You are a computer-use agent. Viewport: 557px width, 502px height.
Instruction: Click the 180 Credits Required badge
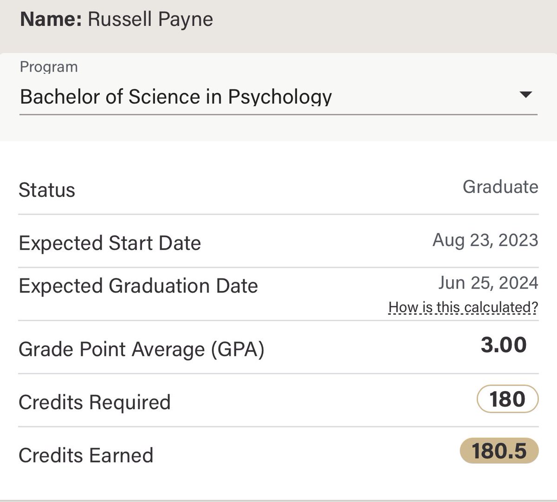507,399
